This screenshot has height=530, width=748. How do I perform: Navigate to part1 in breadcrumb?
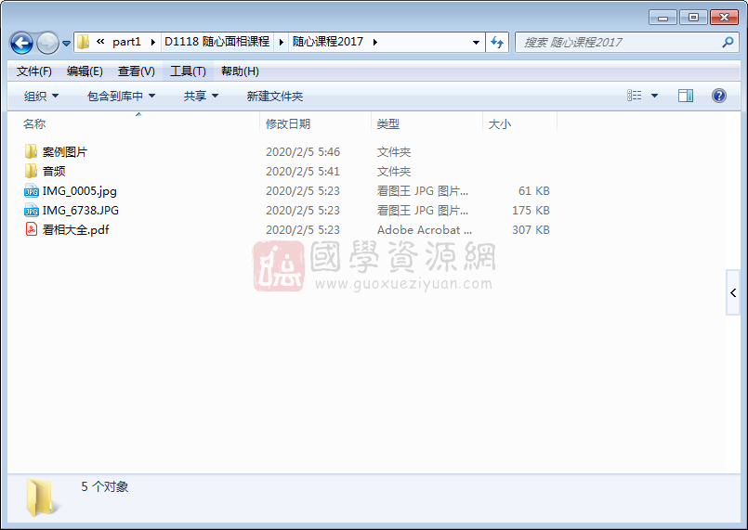[x=126, y=42]
